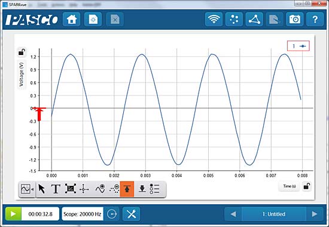Activate the coordinates crosshair tool

(84, 189)
